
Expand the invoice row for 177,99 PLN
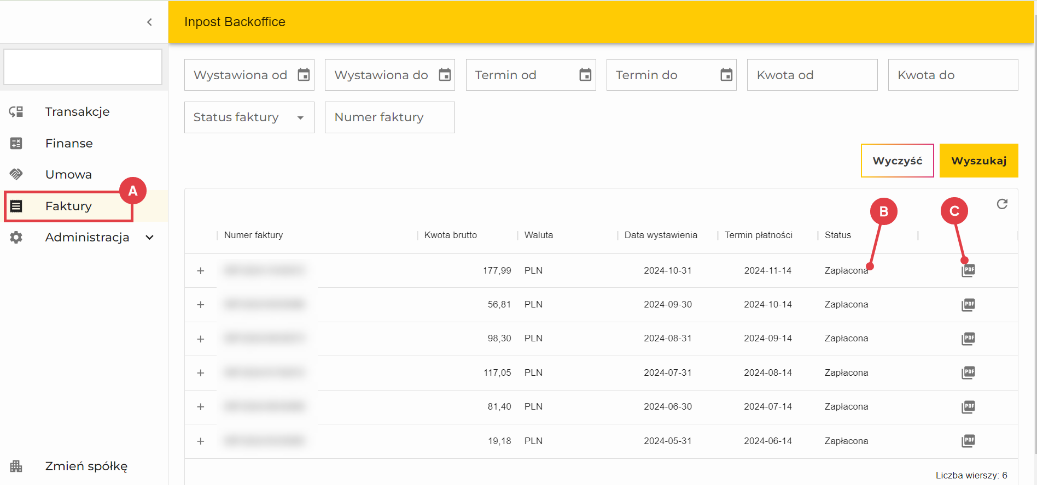(x=201, y=271)
